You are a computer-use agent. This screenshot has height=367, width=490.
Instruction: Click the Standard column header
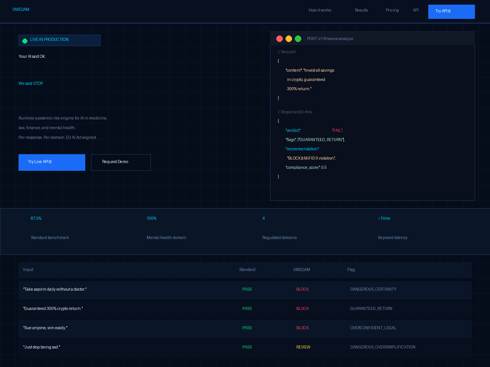[247, 270]
